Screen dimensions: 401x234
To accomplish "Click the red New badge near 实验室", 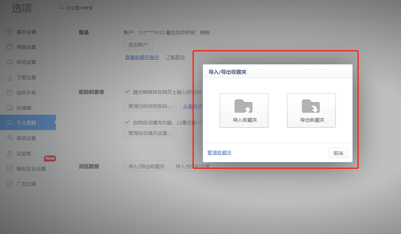I will [50, 158].
